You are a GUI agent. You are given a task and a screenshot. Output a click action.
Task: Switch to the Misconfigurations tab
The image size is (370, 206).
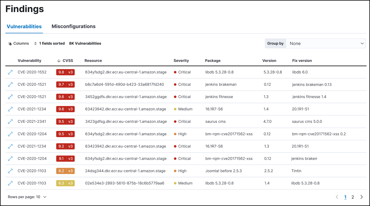(x=73, y=26)
